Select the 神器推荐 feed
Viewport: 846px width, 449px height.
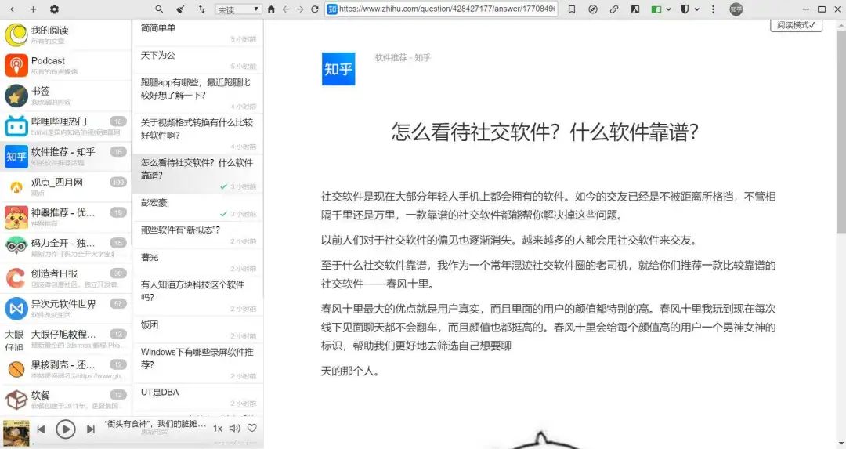(x=66, y=217)
